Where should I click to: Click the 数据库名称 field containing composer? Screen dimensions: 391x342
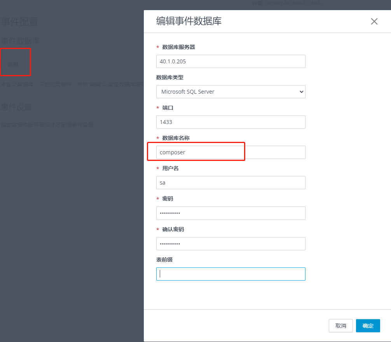click(230, 152)
